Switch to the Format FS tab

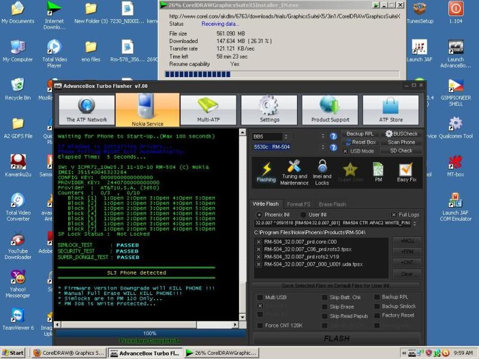(x=298, y=204)
